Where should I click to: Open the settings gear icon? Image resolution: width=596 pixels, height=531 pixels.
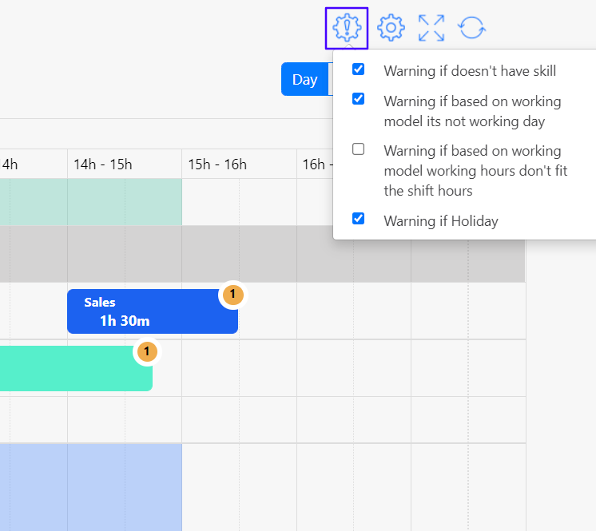(x=391, y=28)
